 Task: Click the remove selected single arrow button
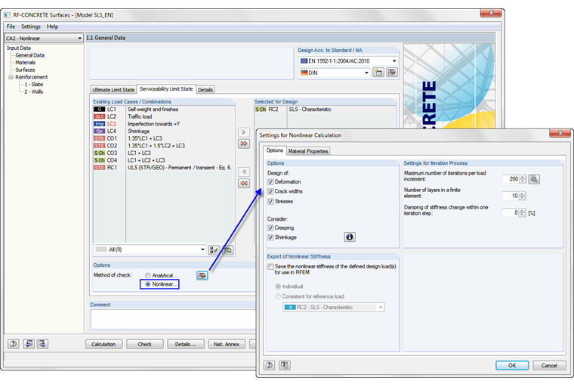point(244,172)
